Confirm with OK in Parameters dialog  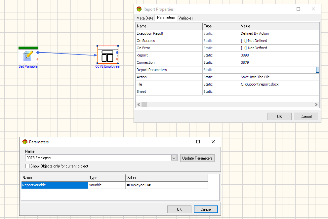179,209
